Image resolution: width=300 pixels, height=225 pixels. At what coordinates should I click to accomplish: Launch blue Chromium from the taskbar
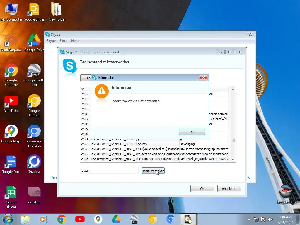[x=171, y=219]
